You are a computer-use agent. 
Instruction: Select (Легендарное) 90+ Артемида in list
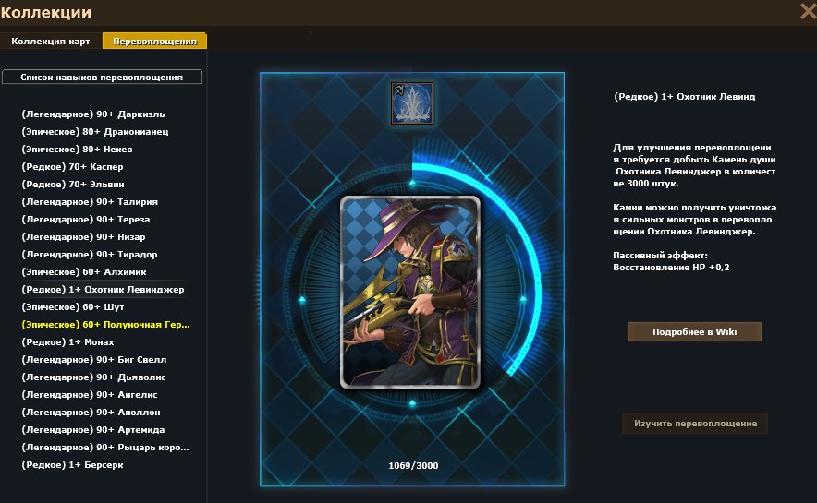[93, 430]
